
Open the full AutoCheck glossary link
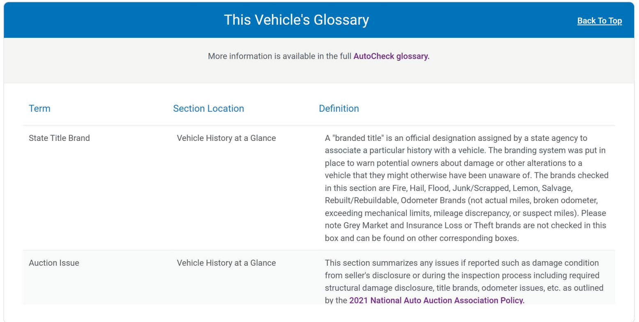391,56
